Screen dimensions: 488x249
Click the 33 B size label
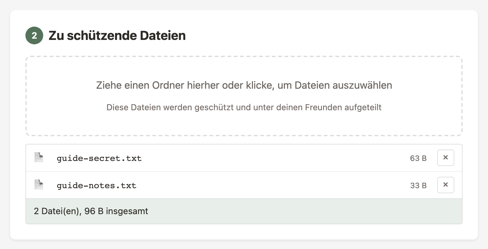(418, 185)
